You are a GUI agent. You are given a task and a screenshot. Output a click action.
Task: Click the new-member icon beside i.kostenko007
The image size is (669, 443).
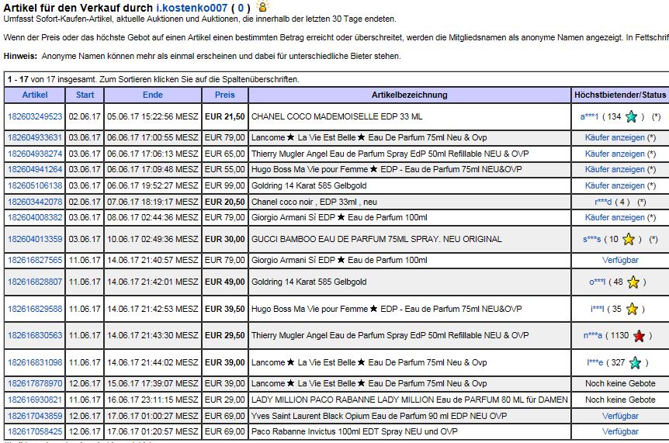coord(262,6)
